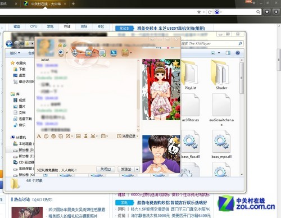This screenshot has width=281, height=218.
Task: Insert a picture using image icon
Action: (78, 136)
